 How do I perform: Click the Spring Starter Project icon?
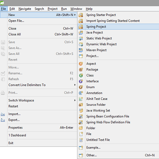[x=81, y=15]
